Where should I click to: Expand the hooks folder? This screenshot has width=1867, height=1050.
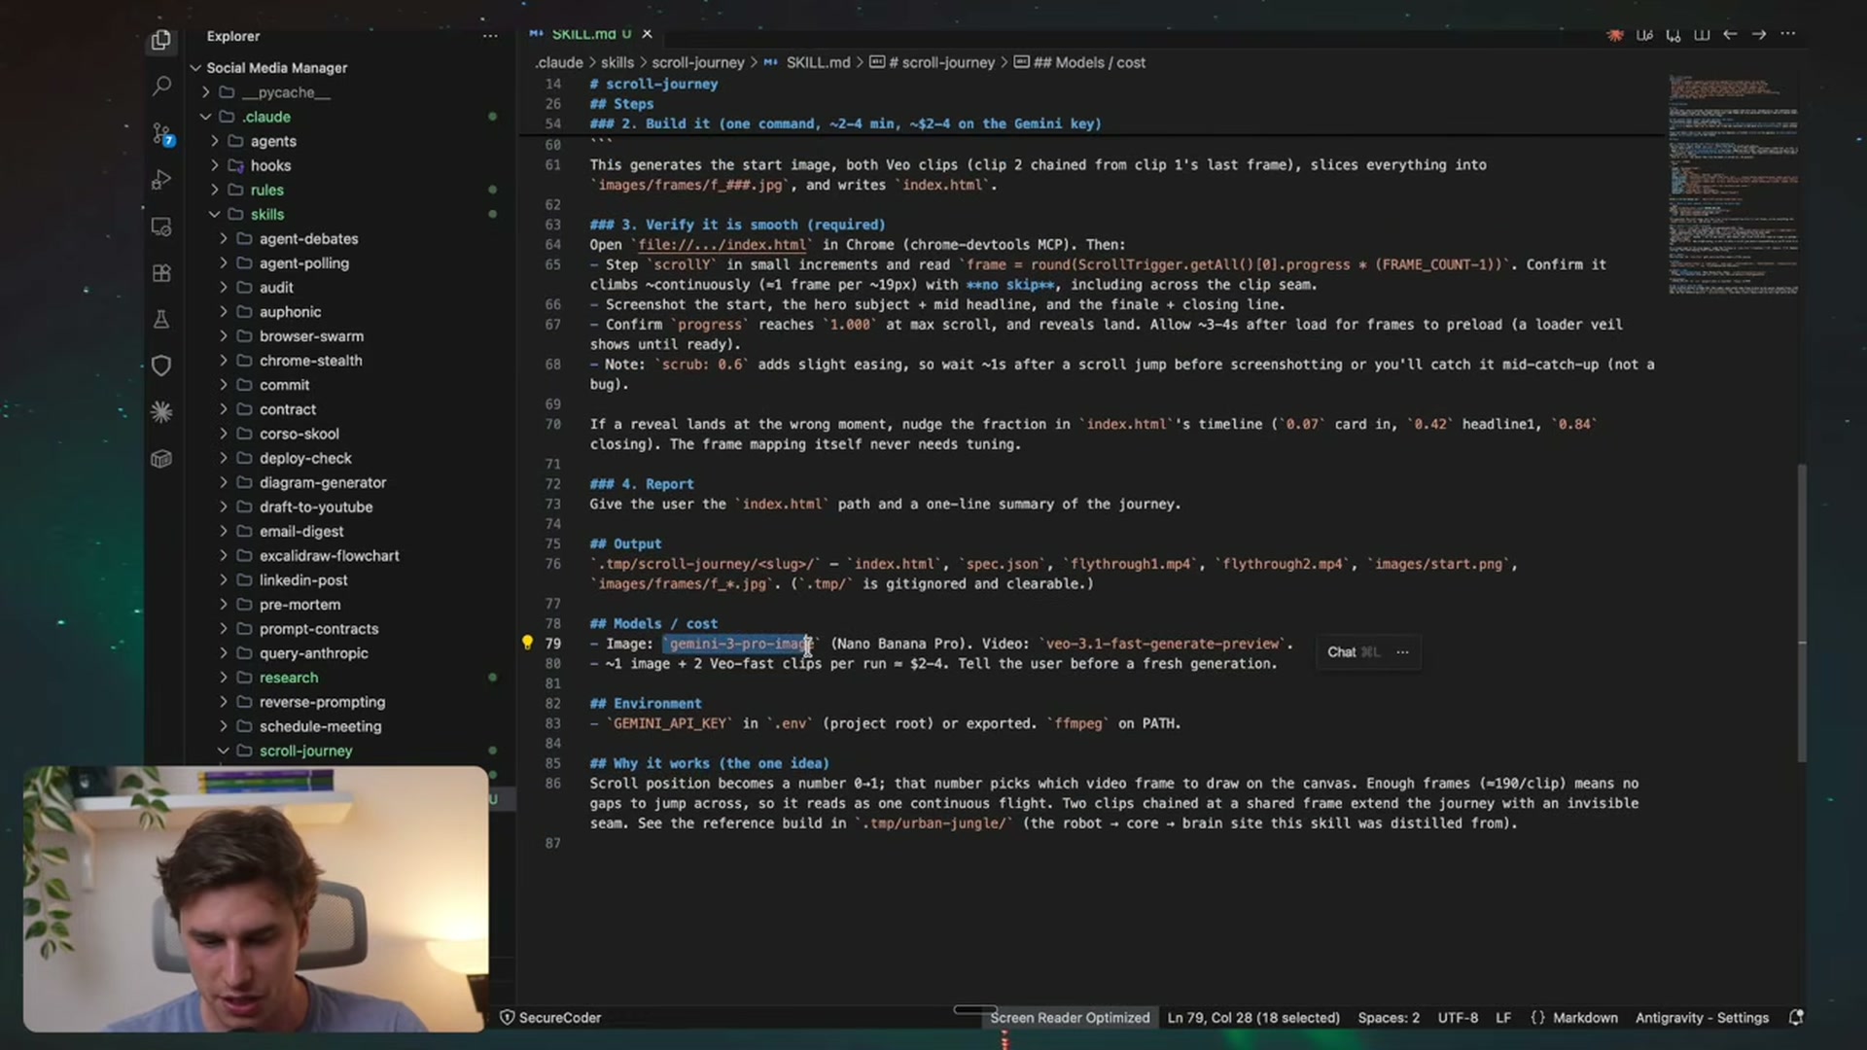pos(215,165)
